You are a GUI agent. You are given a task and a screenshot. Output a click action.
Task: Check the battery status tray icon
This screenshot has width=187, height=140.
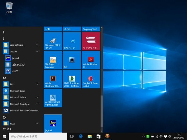pyautogui.click(x=152, y=137)
